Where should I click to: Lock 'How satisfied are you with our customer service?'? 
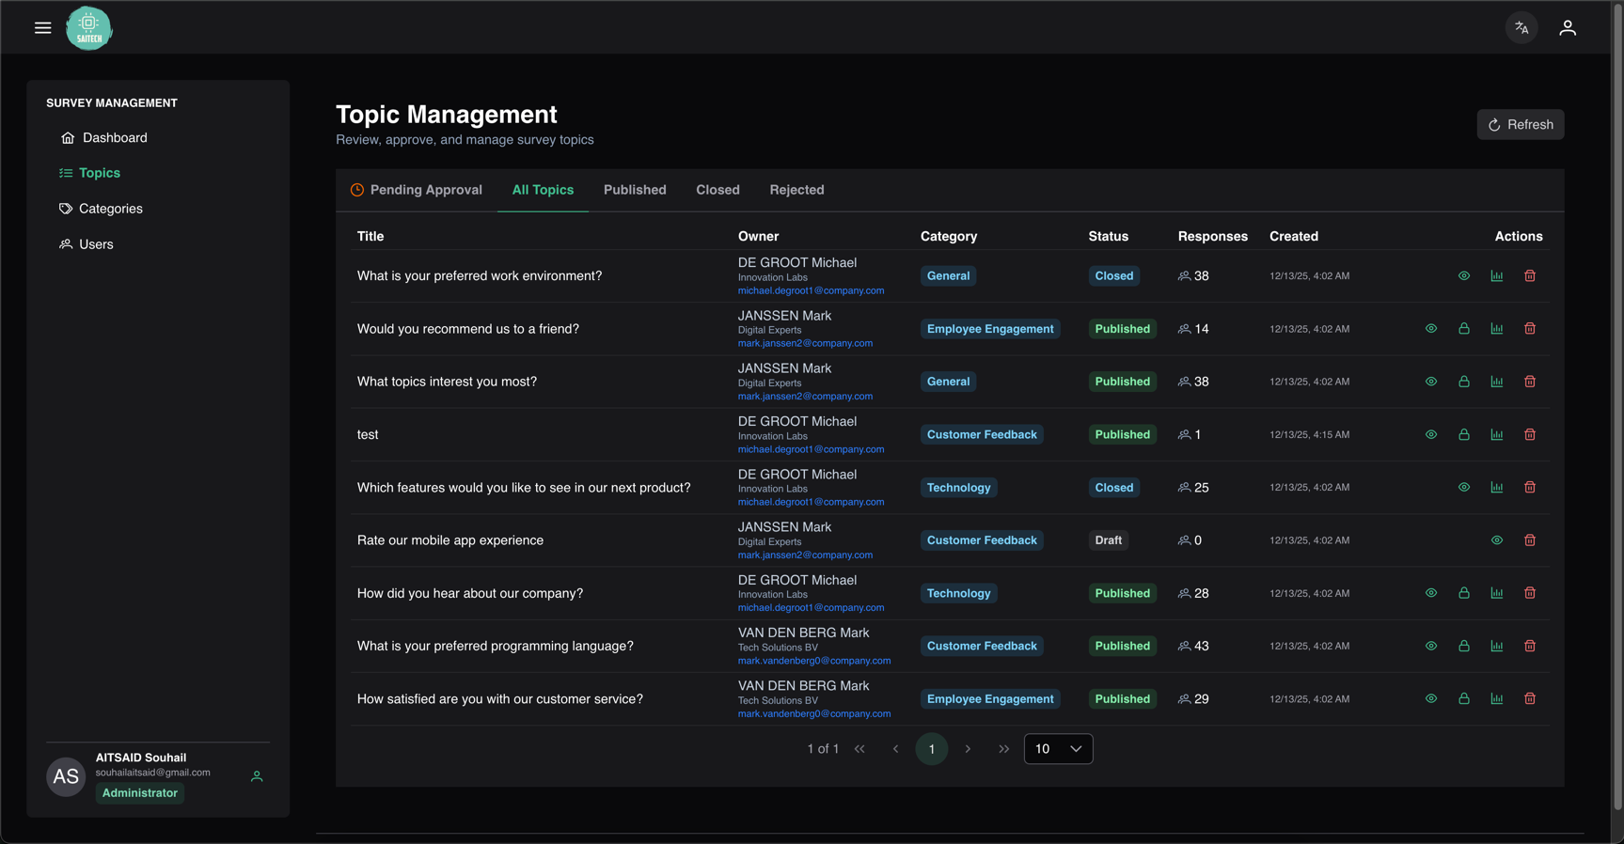tap(1464, 699)
